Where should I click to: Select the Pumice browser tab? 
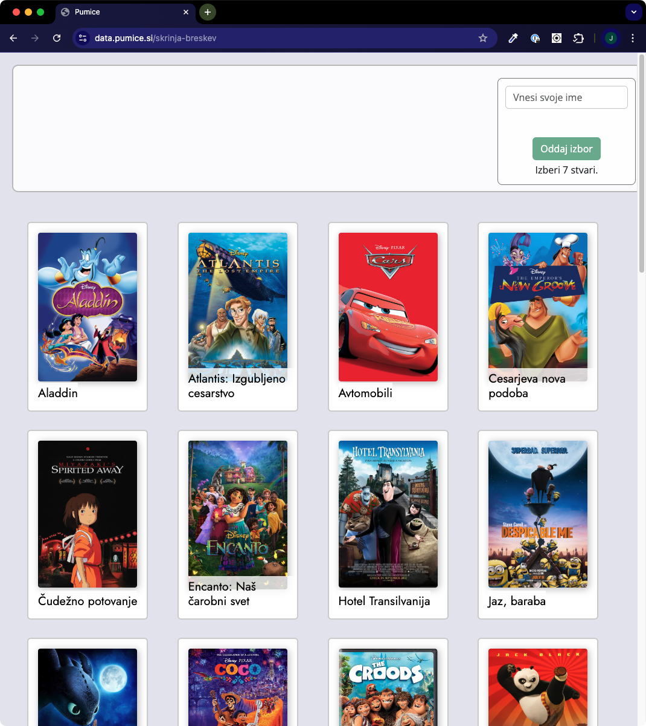pyautogui.click(x=126, y=12)
